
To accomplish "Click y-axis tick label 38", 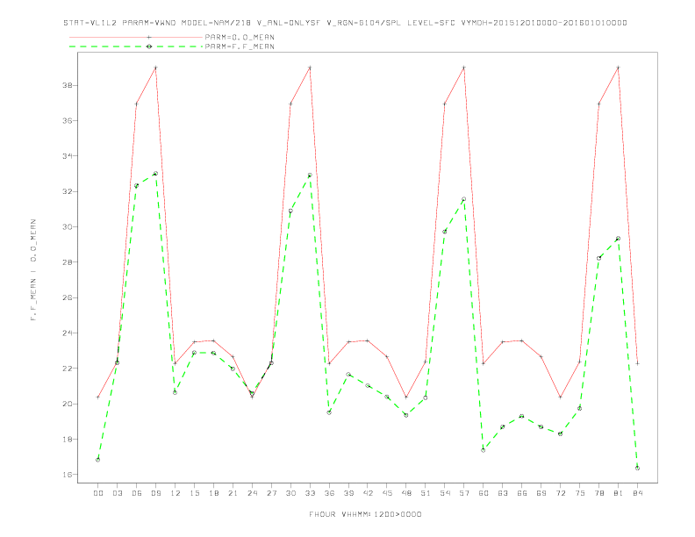I will pyautogui.click(x=68, y=85).
